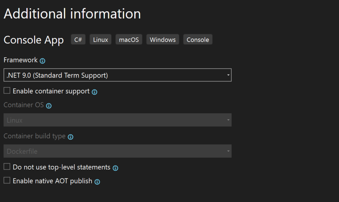This screenshot has height=202, width=339.
Task: Show the Container OS info tooltip icon
Action: [x=49, y=106]
